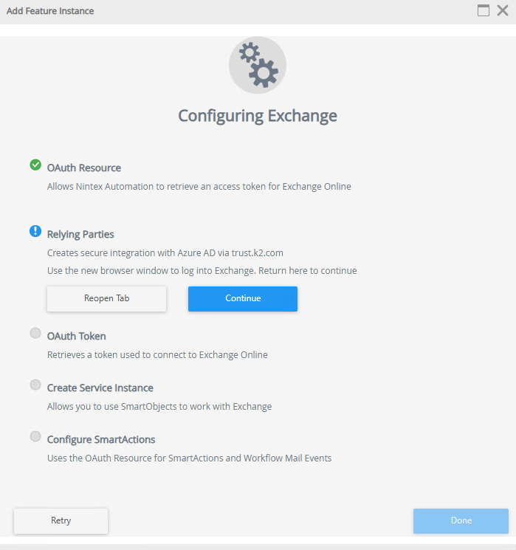Image resolution: width=516 pixels, height=550 pixels.
Task: Click the OAuth Resource step title
Action: (x=84, y=168)
